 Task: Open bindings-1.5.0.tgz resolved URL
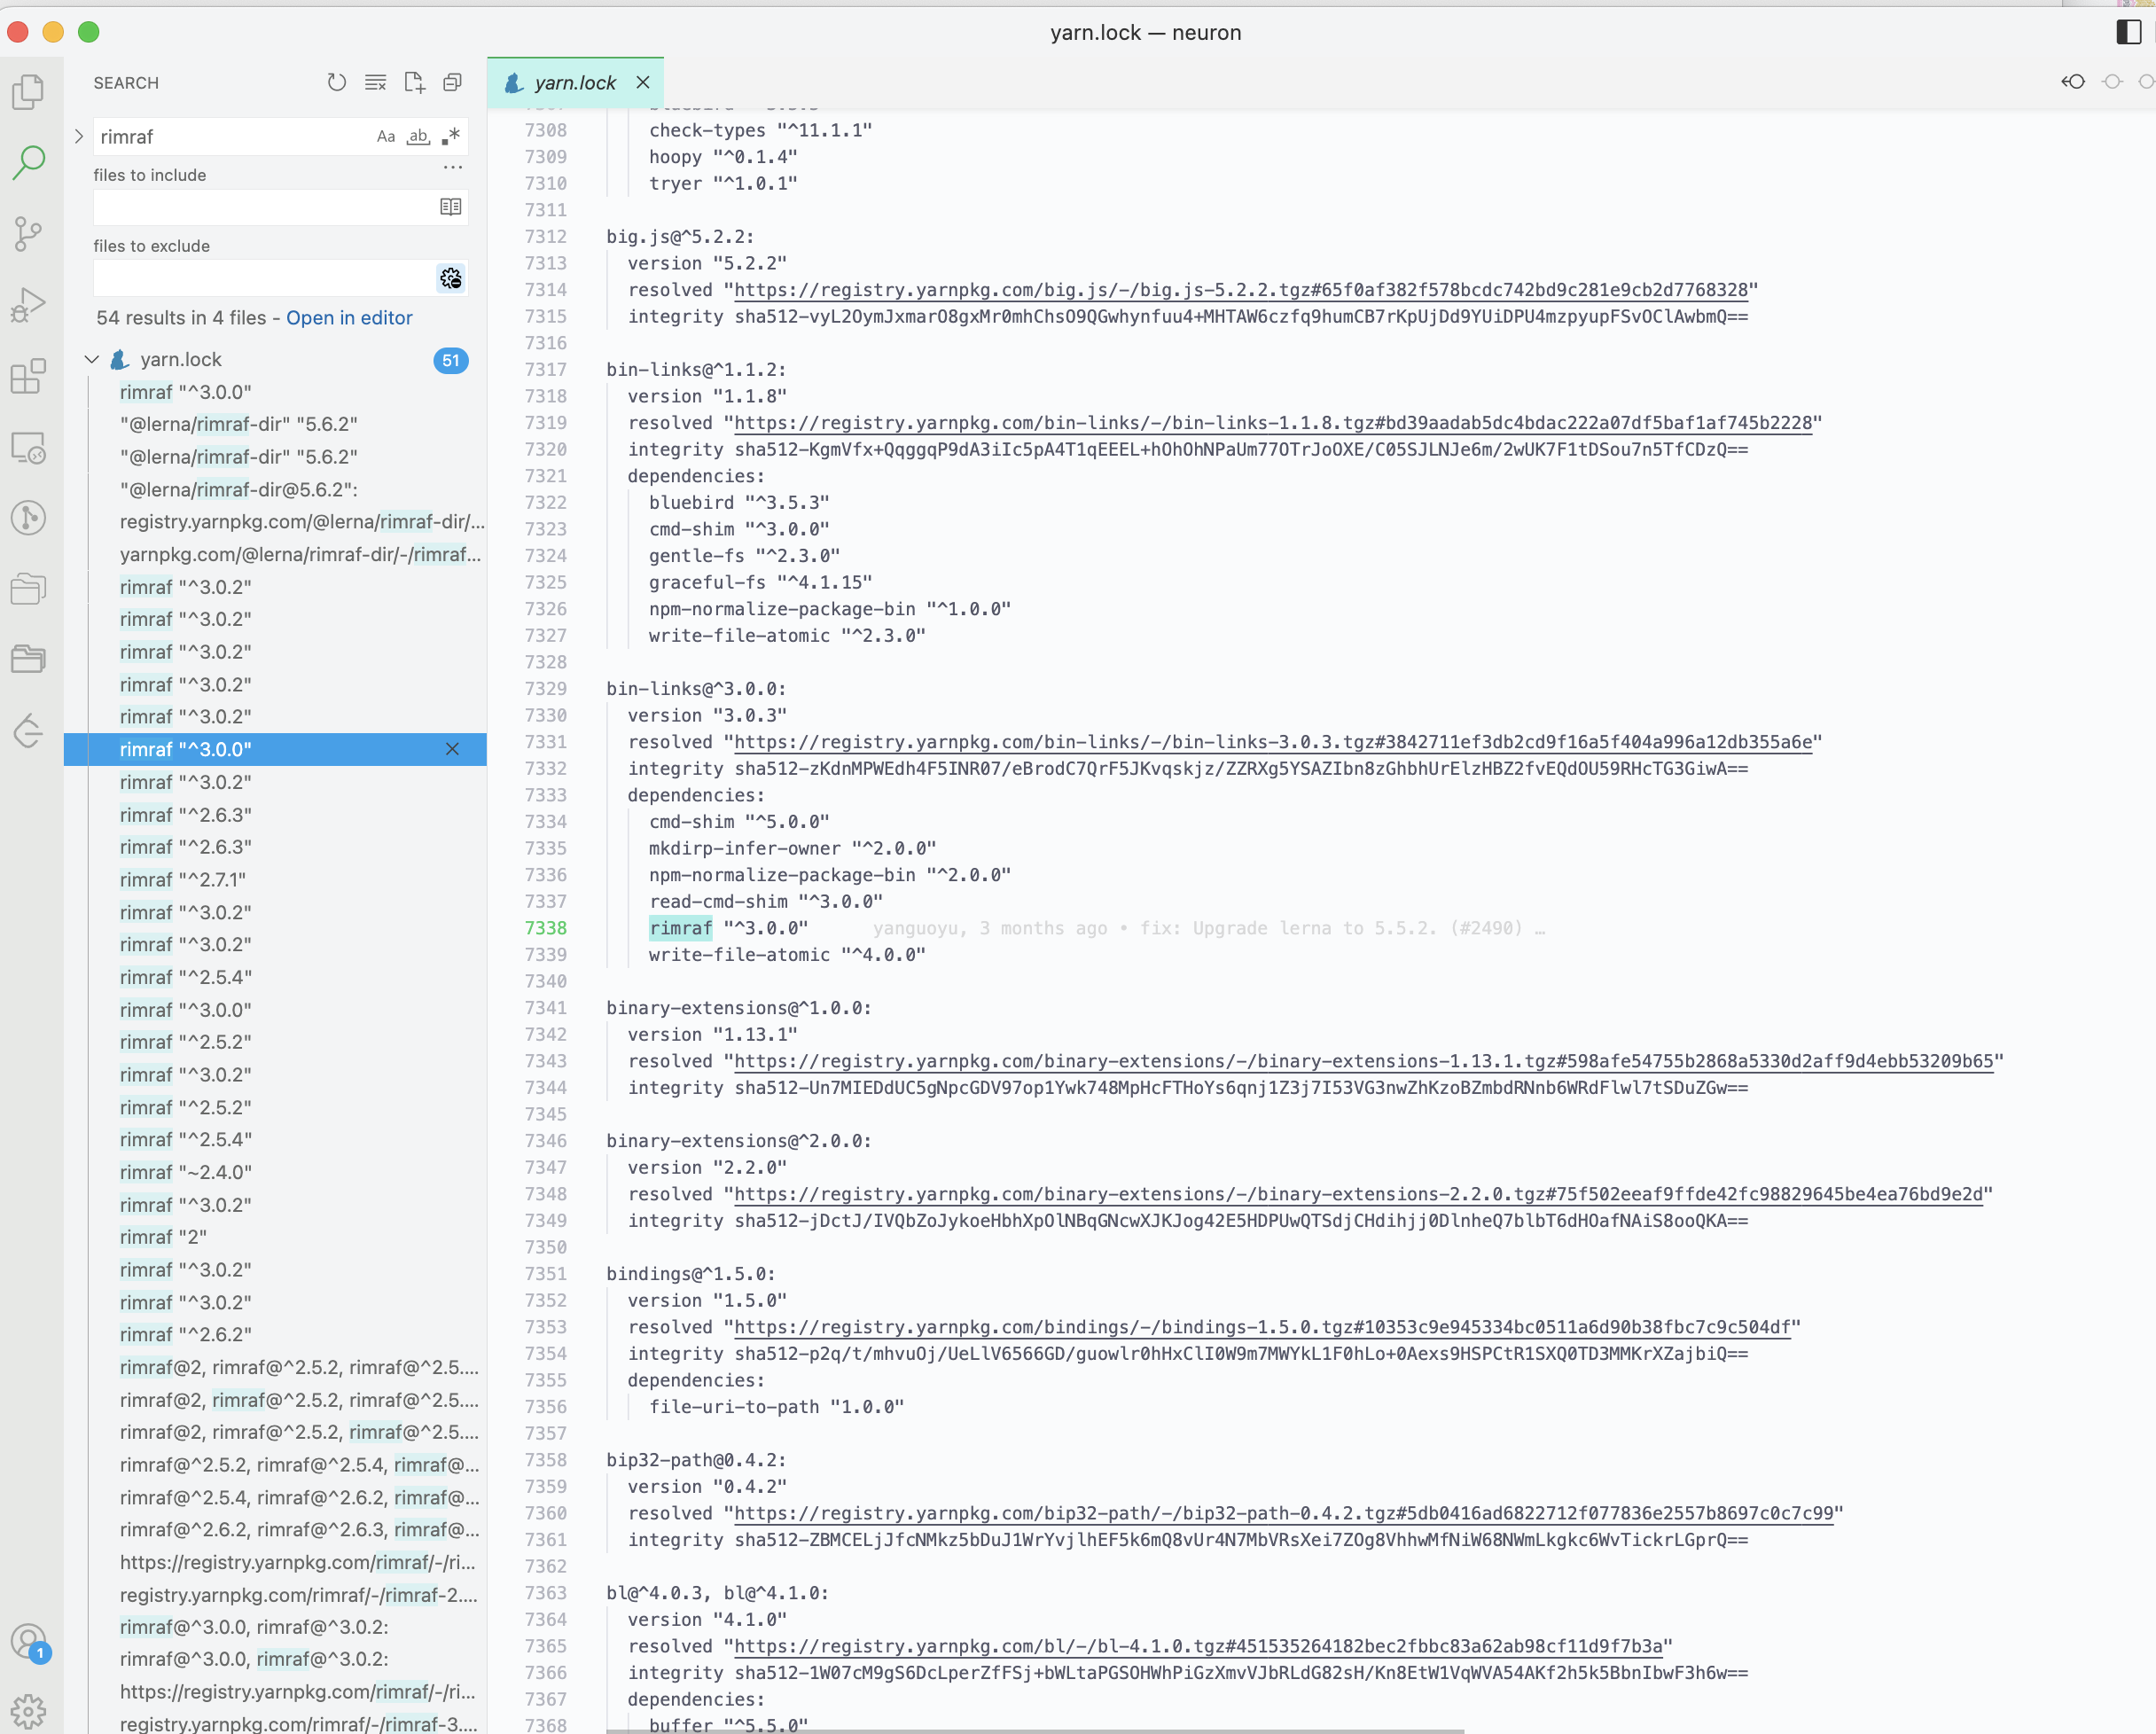1262,1327
